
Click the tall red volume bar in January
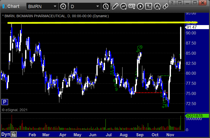(12, 122)
